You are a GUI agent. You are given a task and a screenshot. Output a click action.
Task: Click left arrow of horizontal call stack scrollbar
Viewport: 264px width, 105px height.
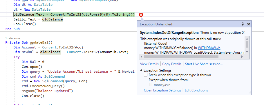pos(142,57)
